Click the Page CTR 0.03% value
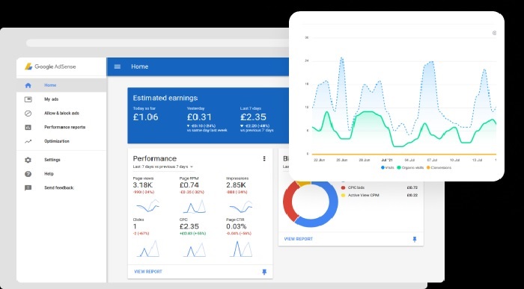 [237, 227]
